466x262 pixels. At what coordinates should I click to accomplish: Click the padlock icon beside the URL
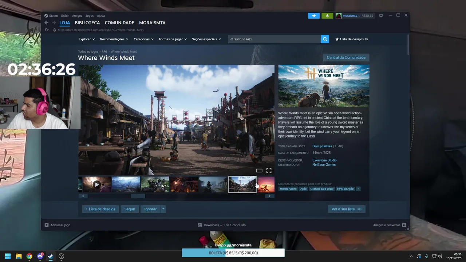pyautogui.click(x=55, y=30)
